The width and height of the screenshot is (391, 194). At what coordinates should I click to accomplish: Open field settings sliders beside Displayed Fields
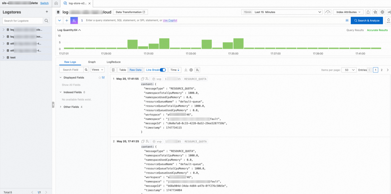(103, 78)
